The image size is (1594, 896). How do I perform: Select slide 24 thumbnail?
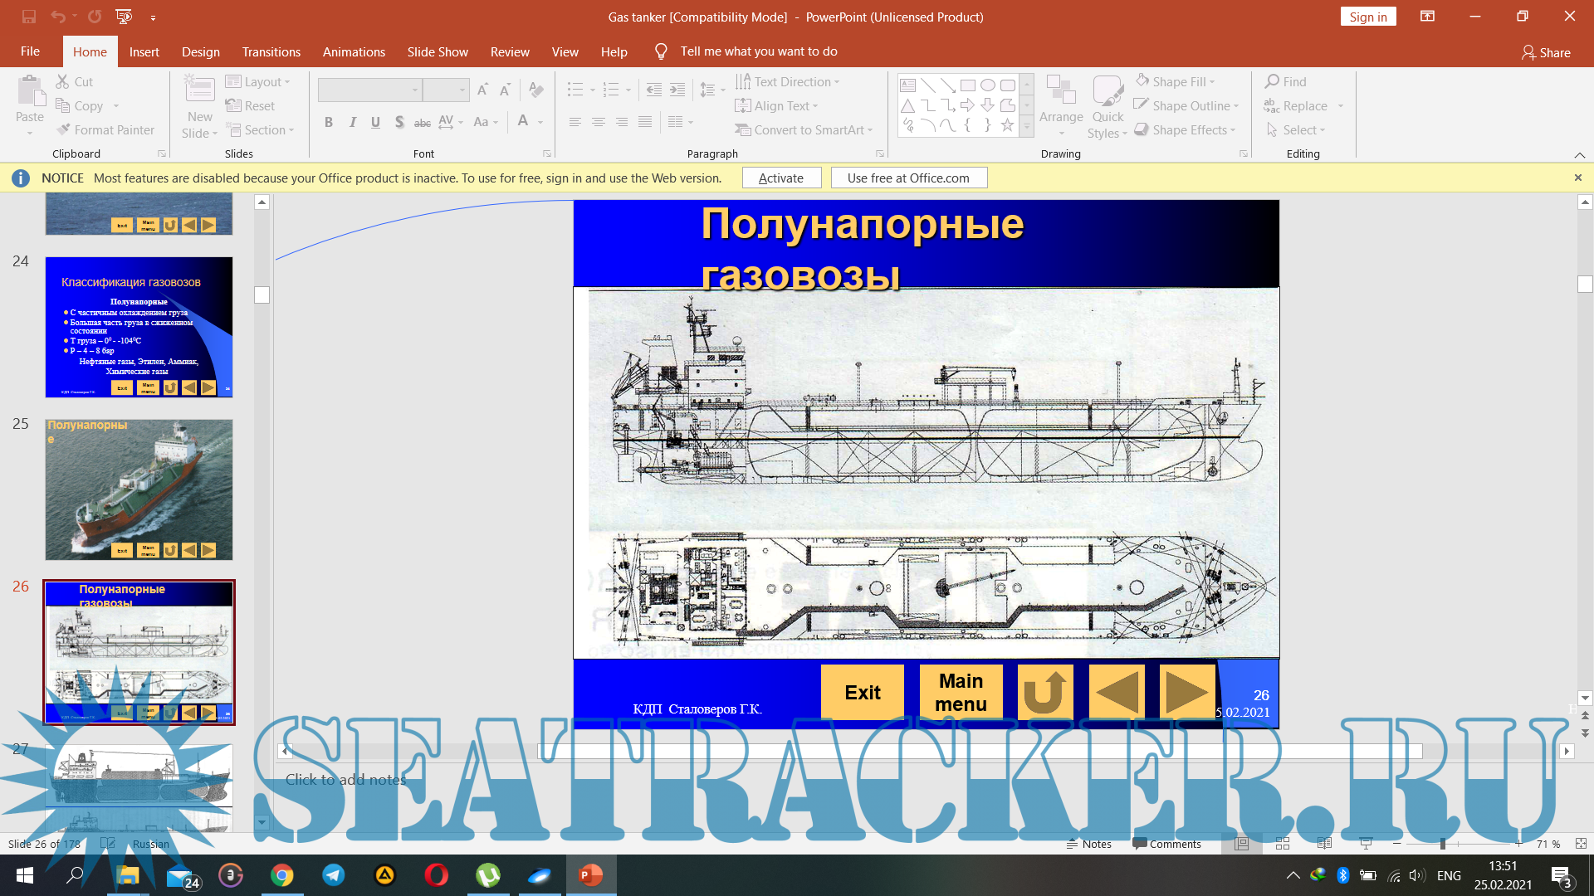pyautogui.click(x=139, y=327)
